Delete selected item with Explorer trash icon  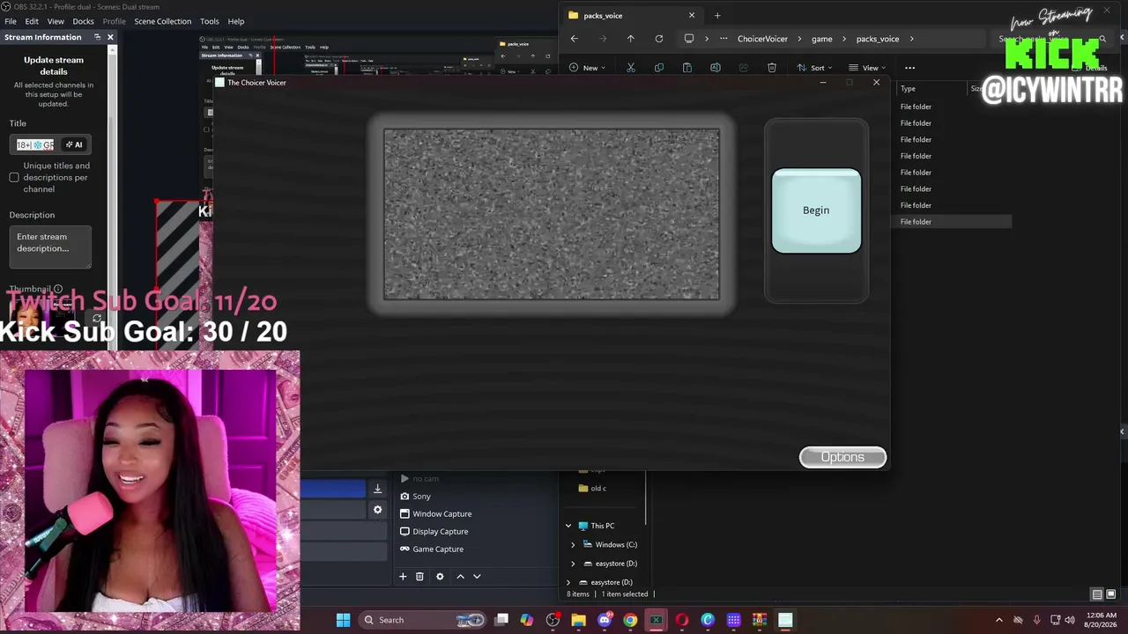(771, 68)
